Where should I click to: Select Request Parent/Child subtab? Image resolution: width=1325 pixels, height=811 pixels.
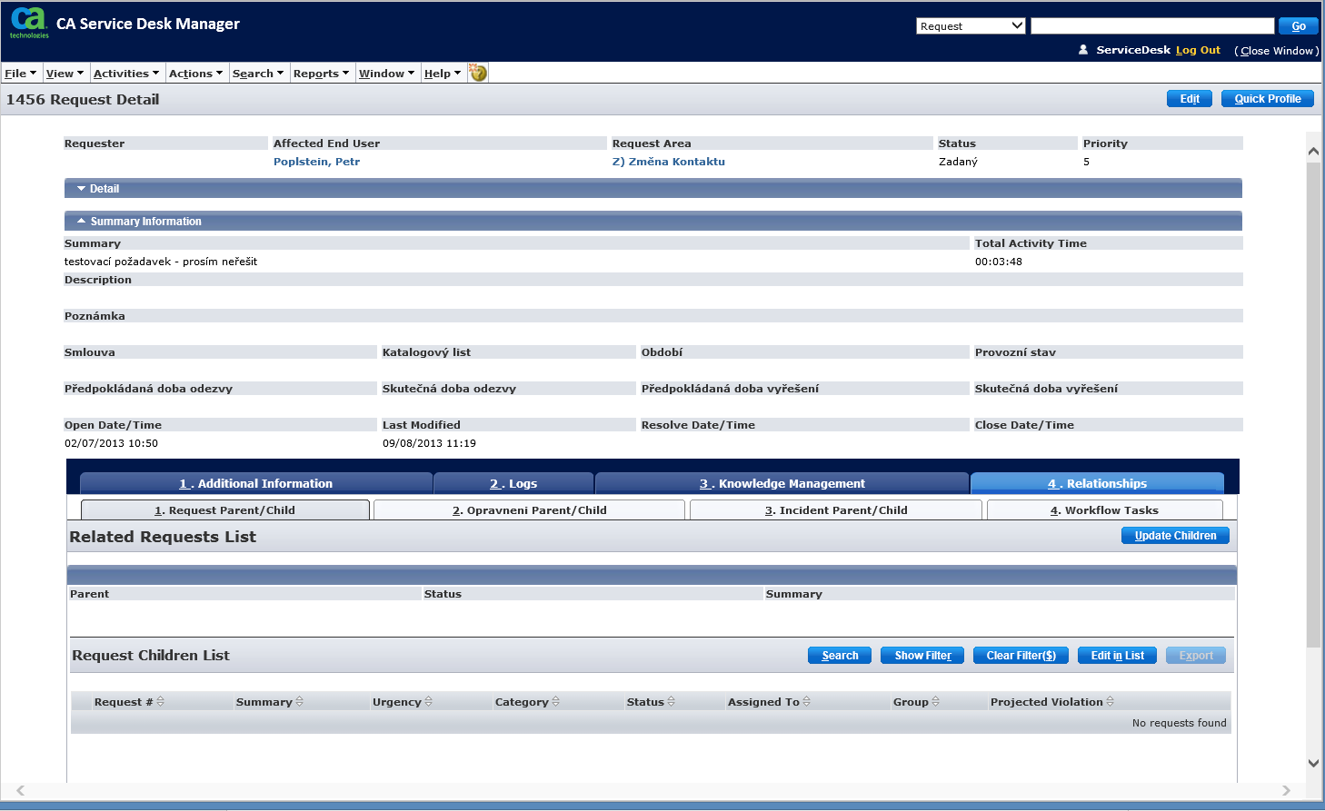(224, 510)
